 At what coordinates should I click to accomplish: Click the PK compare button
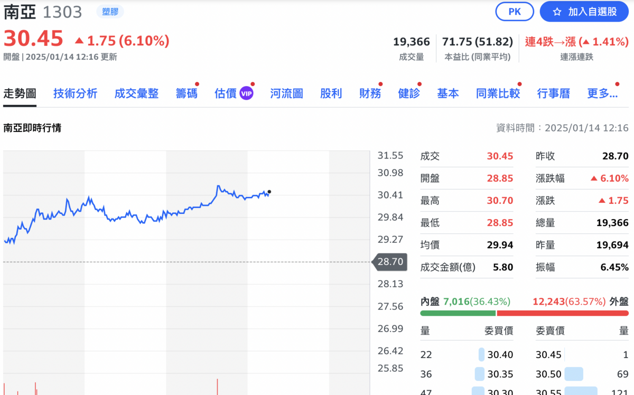click(515, 12)
